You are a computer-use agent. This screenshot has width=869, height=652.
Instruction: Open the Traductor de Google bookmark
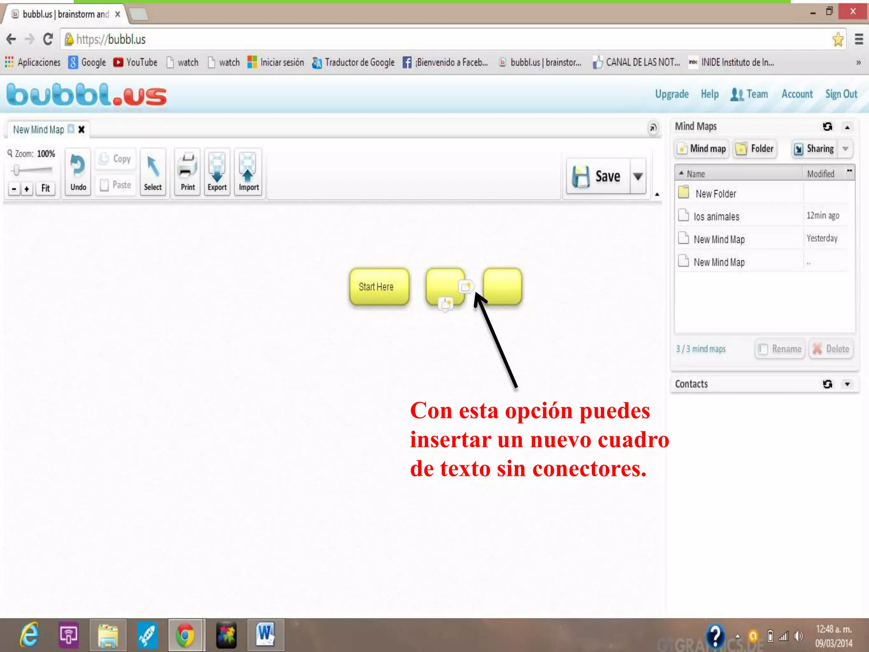(353, 62)
